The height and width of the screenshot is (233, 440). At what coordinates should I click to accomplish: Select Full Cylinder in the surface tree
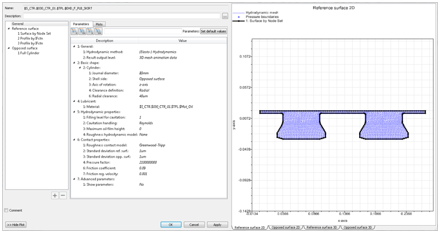click(29, 53)
